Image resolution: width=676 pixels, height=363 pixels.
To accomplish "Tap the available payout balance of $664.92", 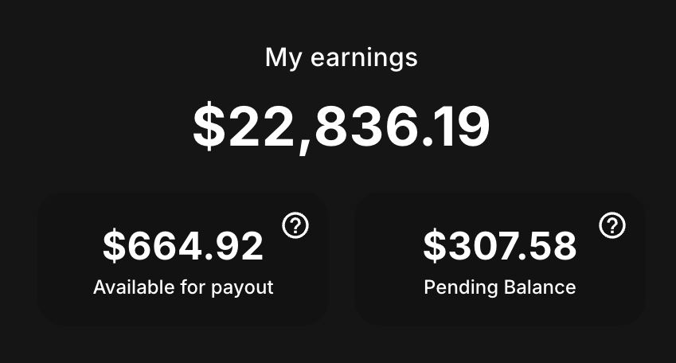I will coord(183,246).
